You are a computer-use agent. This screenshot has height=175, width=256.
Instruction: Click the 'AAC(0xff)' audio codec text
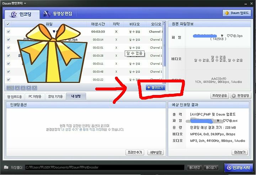pos(219,79)
